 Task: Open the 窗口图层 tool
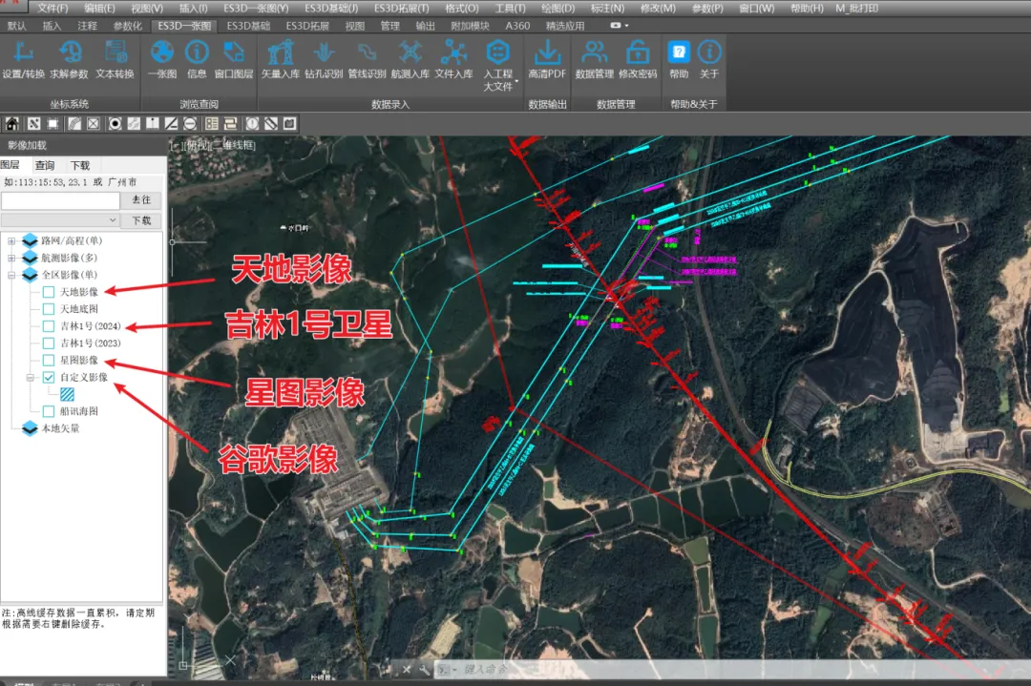tap(234, 59)
